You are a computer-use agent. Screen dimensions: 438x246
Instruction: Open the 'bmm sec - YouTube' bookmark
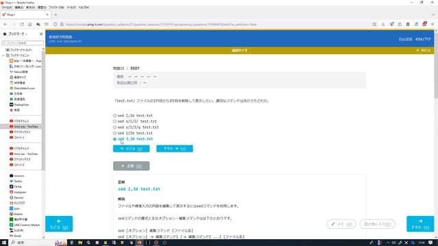(24, 154)
